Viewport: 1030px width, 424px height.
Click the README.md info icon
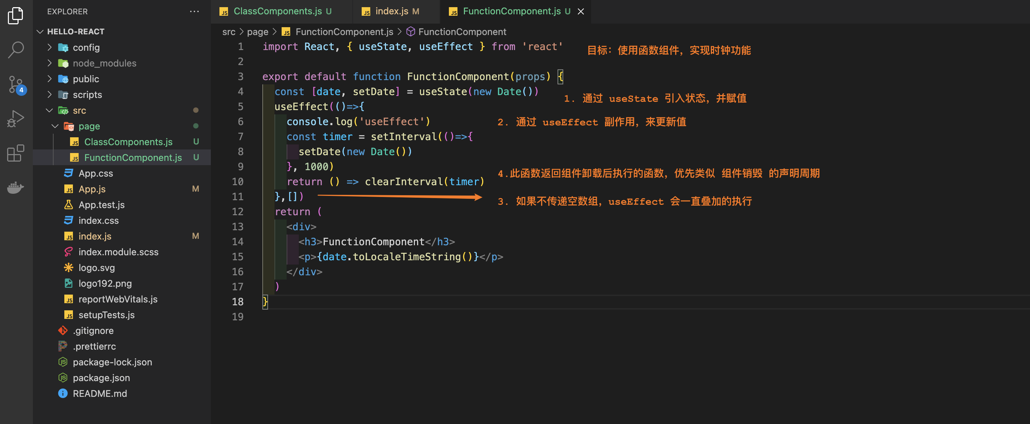click(63, 394)
